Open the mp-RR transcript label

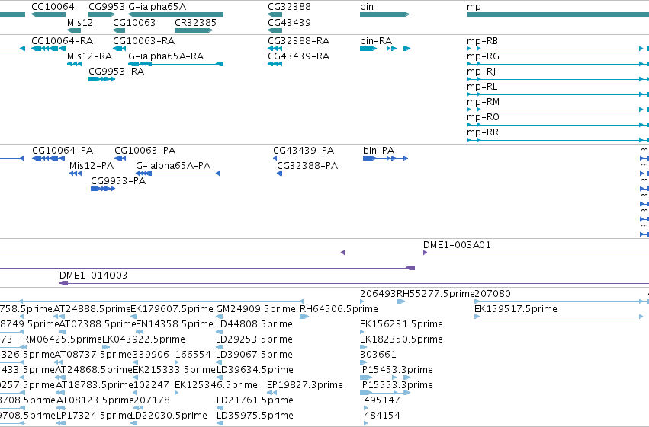click(483, 132)
